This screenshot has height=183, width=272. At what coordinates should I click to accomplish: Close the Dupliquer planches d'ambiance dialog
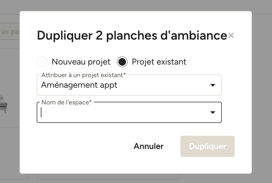[231, 35]
